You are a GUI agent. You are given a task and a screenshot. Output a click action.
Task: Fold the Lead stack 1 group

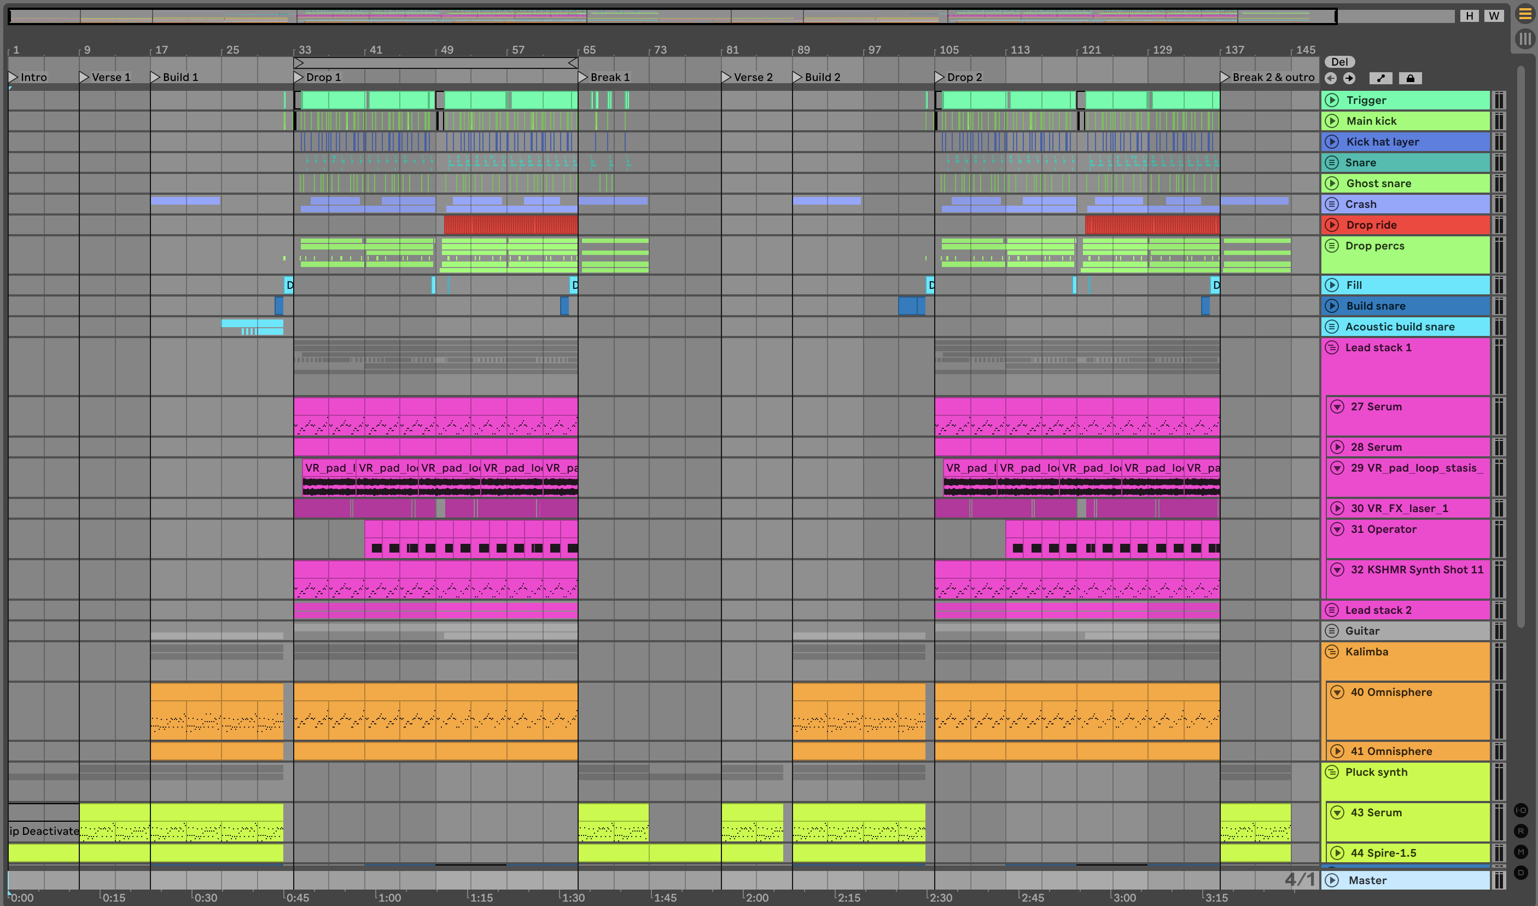click(1332, 347)
